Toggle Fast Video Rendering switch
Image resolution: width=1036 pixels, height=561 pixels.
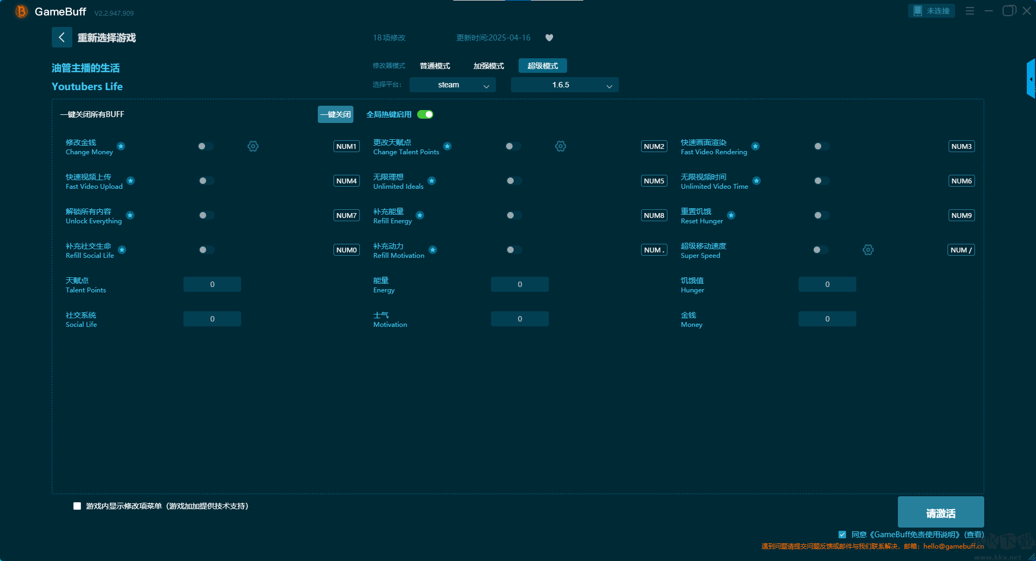point(821,146)
